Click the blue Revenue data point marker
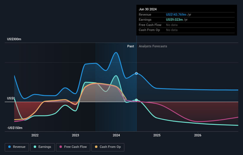 coord(136,73)
